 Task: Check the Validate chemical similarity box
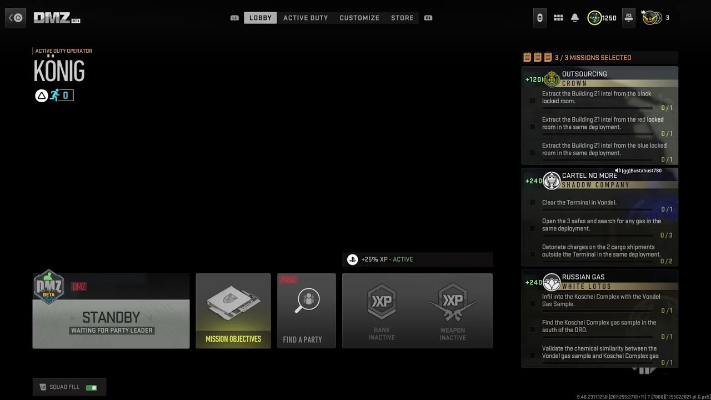(532, 356)
